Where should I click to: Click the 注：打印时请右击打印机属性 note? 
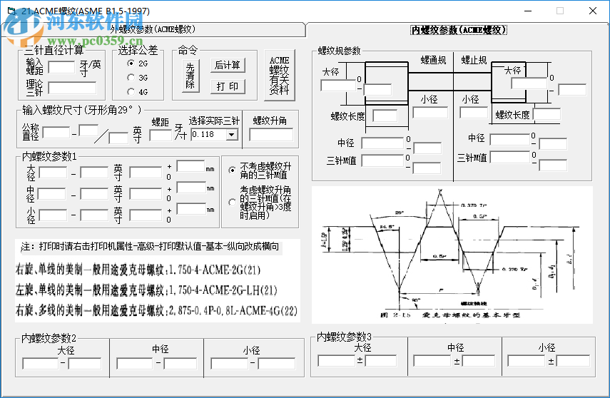(x=150, y=247)
